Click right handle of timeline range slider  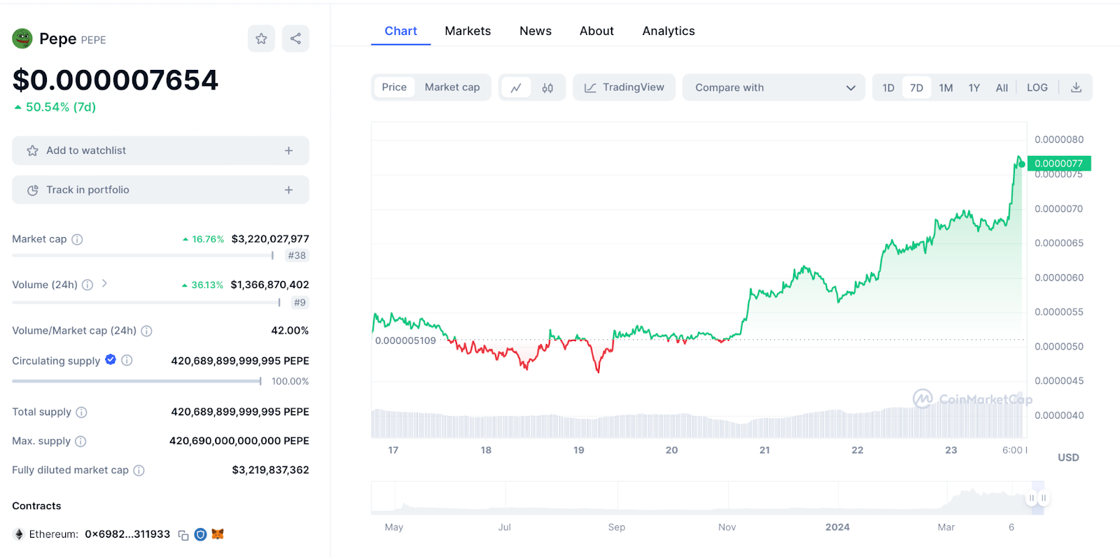[1043, 498]
